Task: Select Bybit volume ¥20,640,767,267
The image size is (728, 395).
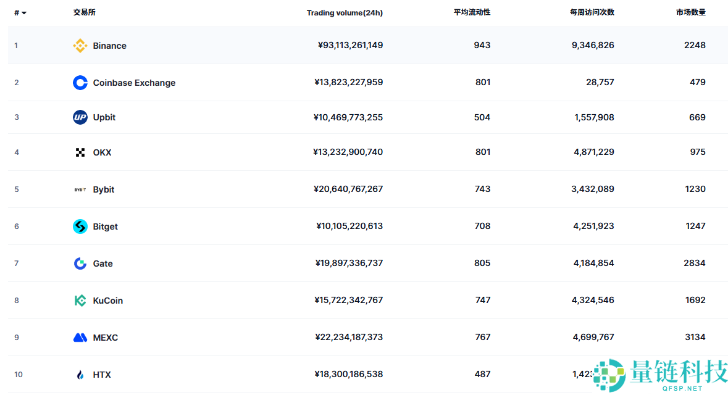Action: pos(348,189)
